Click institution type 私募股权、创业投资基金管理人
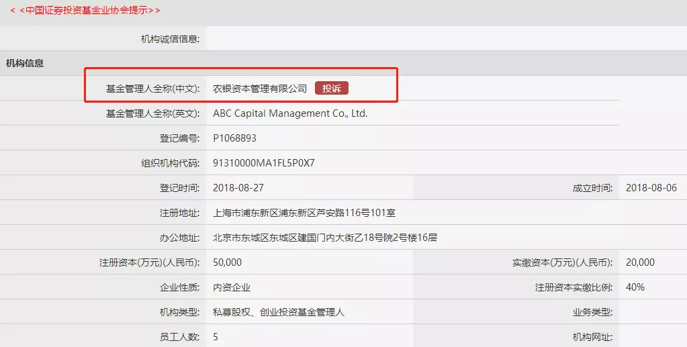687x347 pixels. tap(279, 312)
